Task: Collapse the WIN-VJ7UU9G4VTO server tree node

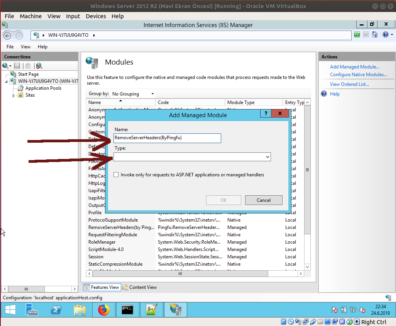Action: click(x=6, y=82)
